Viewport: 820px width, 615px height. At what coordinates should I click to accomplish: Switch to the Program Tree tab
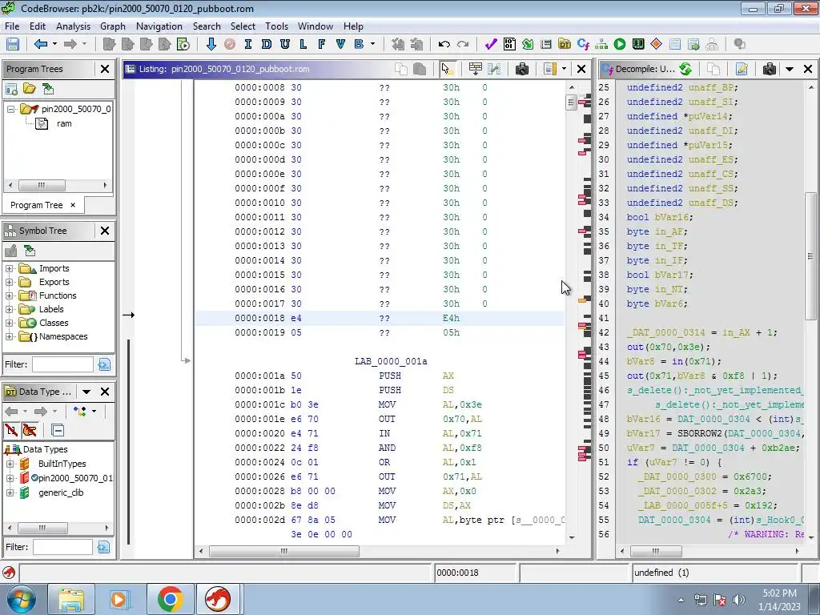click(37, 205)
